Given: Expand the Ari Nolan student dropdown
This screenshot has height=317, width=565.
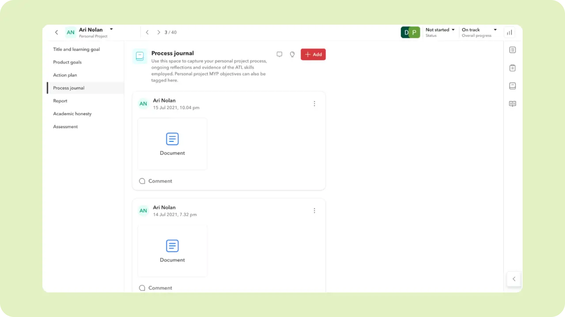Looking at the screenshot, I should (111, 29).
